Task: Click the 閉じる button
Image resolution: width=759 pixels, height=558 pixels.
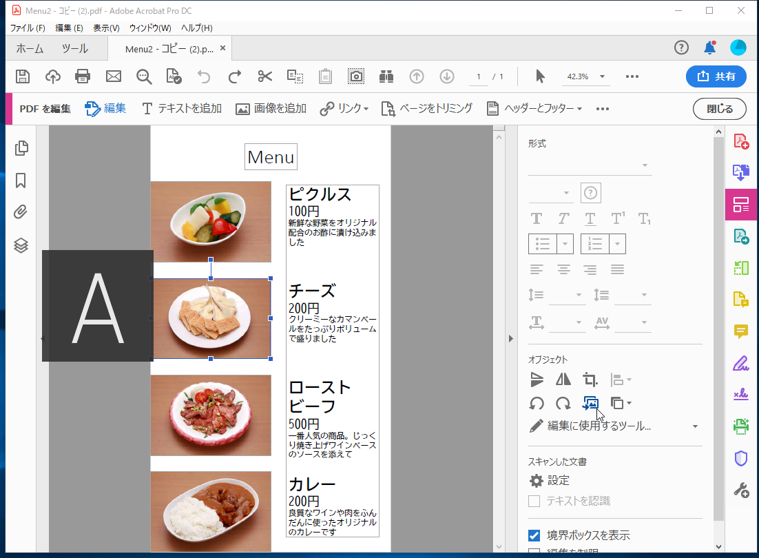Action: tap(721, 109)
